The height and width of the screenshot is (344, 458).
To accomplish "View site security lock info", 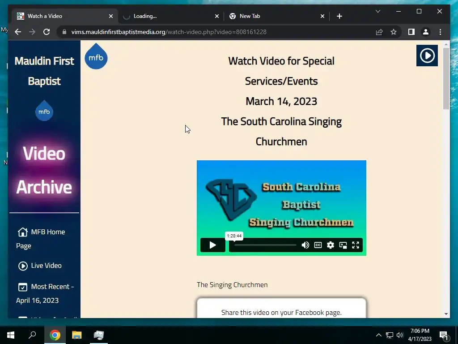I will [64, 32].
